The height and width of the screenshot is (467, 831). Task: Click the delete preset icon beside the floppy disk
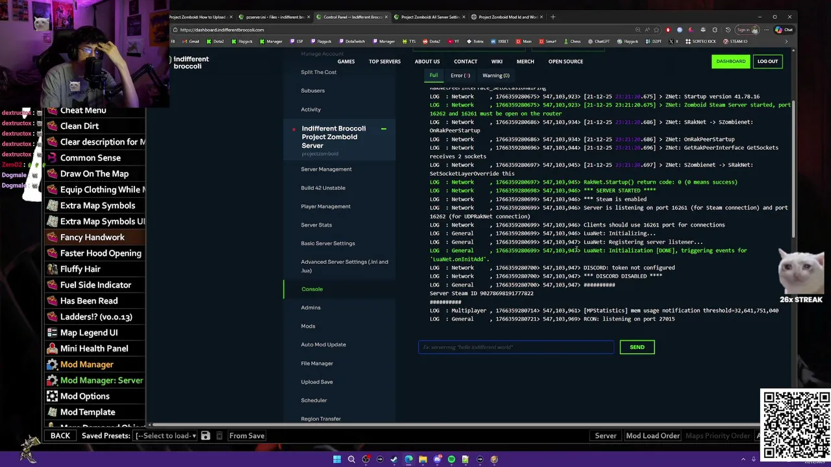pyautogui.click(x=219, y=436)
